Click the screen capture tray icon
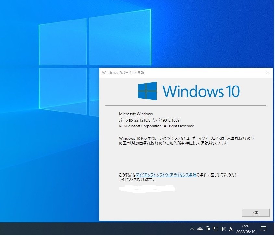 (x=207, y=229)
